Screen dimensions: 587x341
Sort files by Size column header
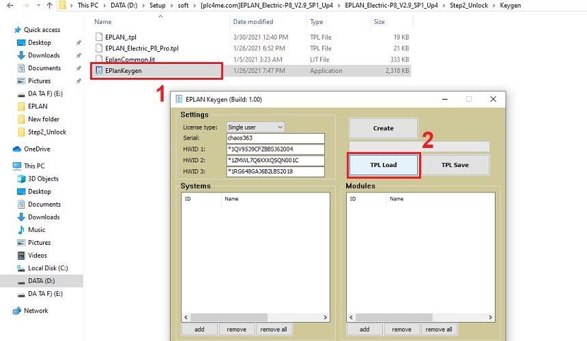[379, 22]
